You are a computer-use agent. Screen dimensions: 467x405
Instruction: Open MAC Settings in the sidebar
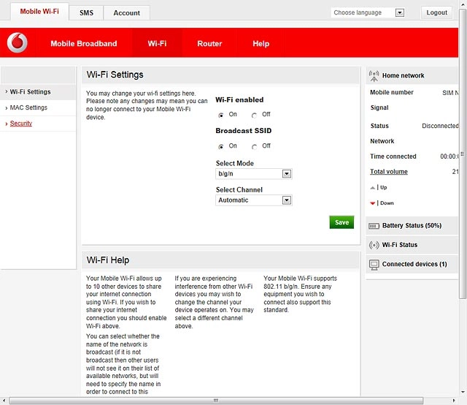tap(38, 107)
